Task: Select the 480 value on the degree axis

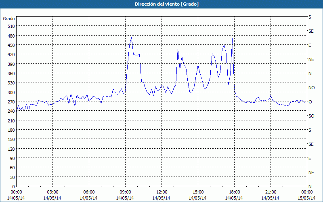Action: coord(11,36)
